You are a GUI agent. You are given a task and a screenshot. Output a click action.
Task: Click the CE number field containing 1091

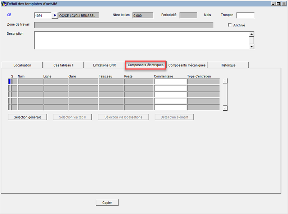point(42,15)
